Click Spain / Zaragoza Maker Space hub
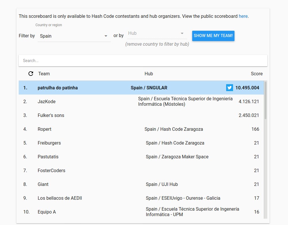 177,157
